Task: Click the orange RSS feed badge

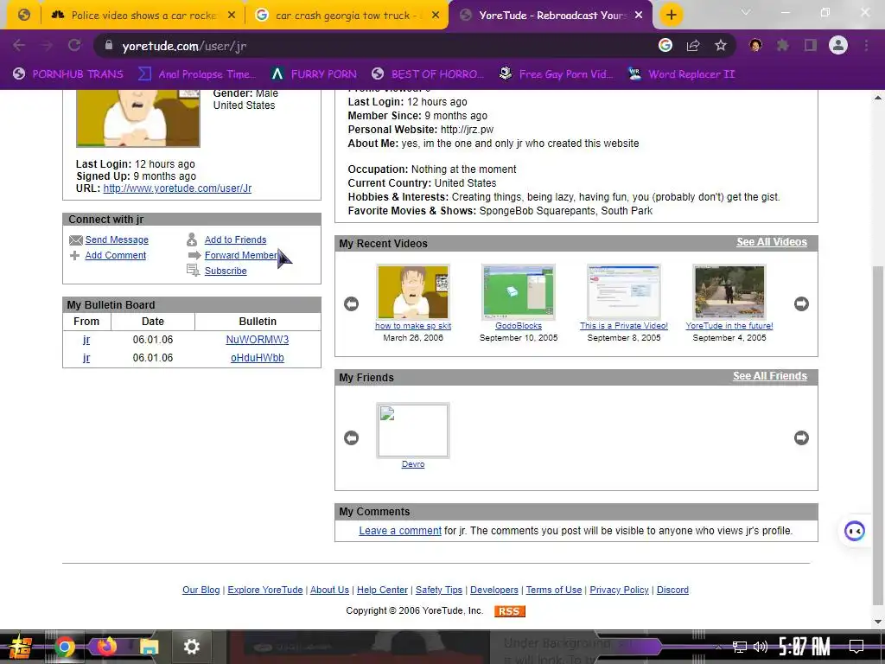Action: pos(510,611)
